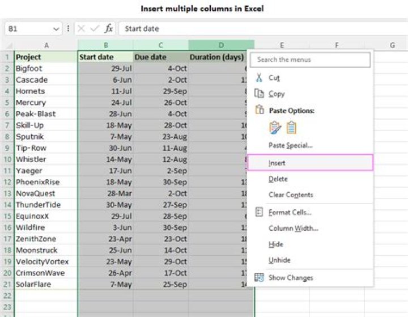Type in the Search the menus field
This screenshot has width=408, height=317.
pos(311,60)
